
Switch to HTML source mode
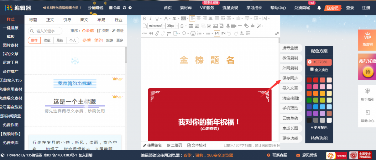144,33
